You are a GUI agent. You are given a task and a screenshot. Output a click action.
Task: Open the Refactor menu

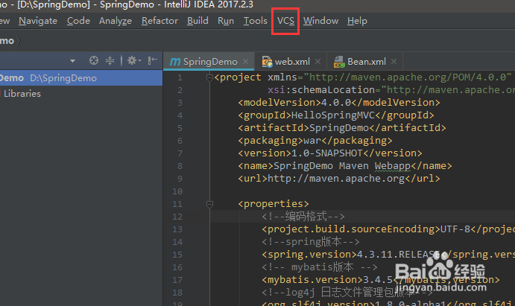[159, 21]
